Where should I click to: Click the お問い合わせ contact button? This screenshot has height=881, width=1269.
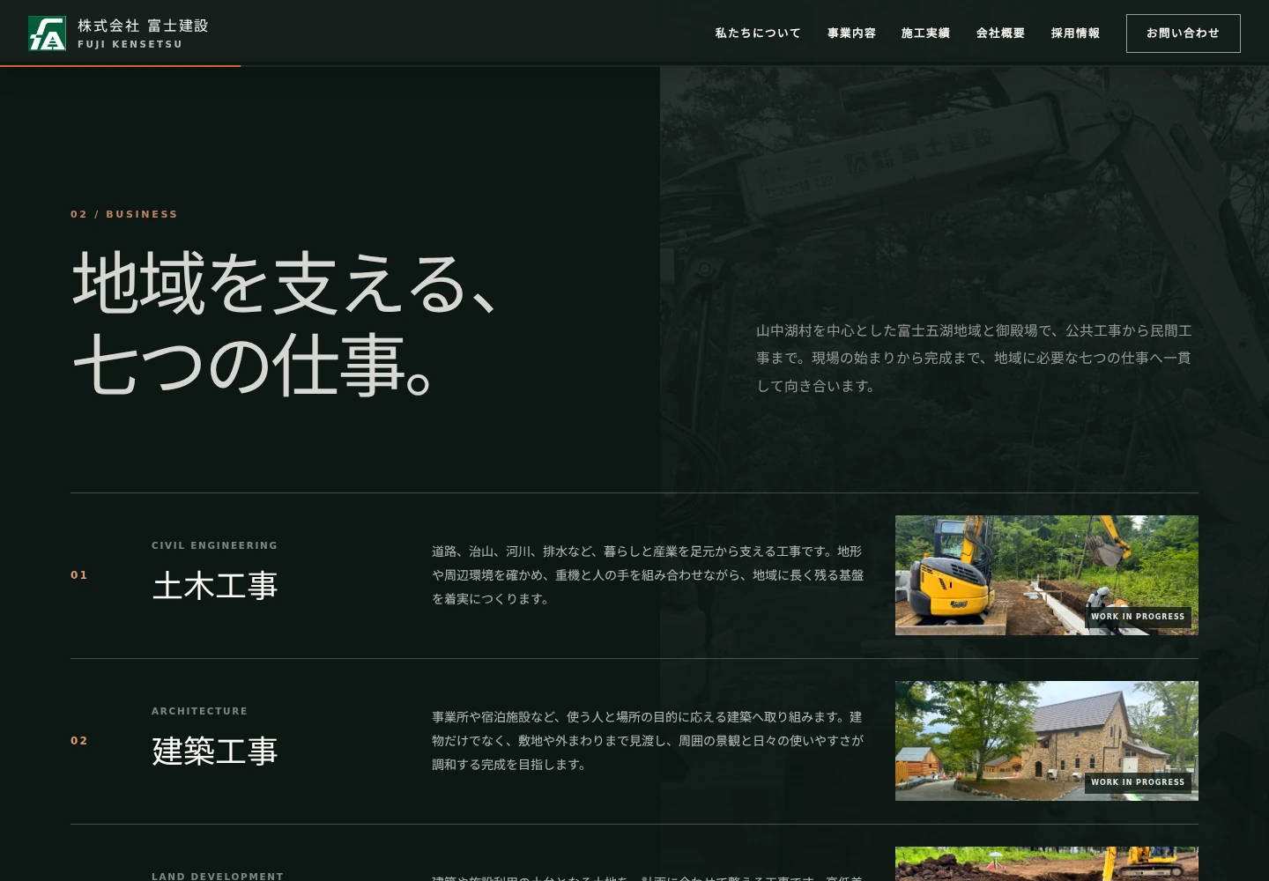pyautogui.click(x=1183, y=33)
